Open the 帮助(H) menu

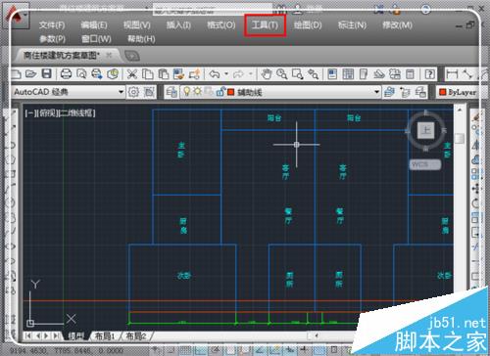tap(141, 39)
